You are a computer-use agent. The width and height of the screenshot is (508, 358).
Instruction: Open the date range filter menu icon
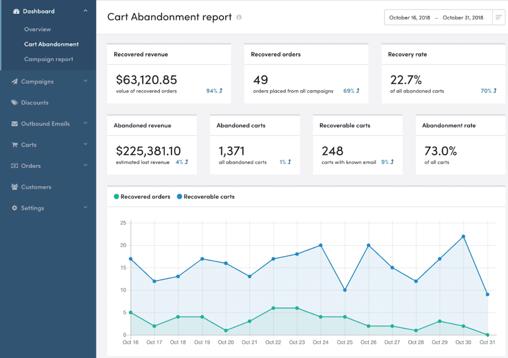tap(498, 18)
